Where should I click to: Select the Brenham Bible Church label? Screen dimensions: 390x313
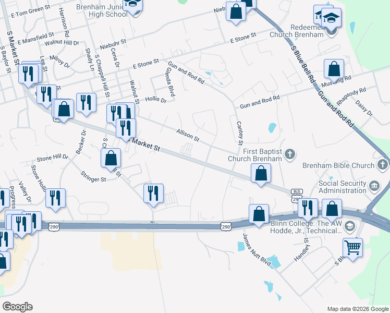point(338,165)
